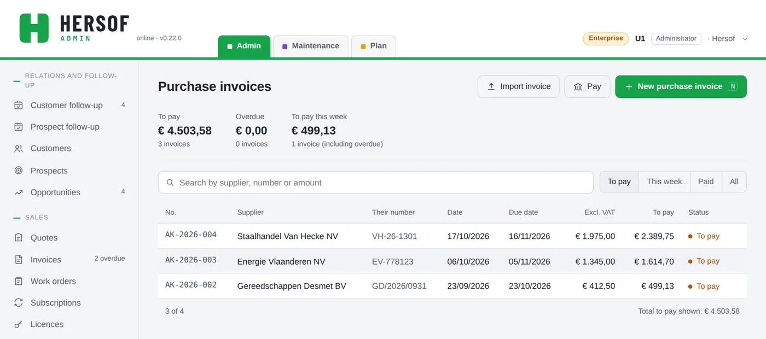The width and height of the screenshot is (766, 339).
Task: Click the orange status dot for AK-2026-003
Action: pos(690,261)
